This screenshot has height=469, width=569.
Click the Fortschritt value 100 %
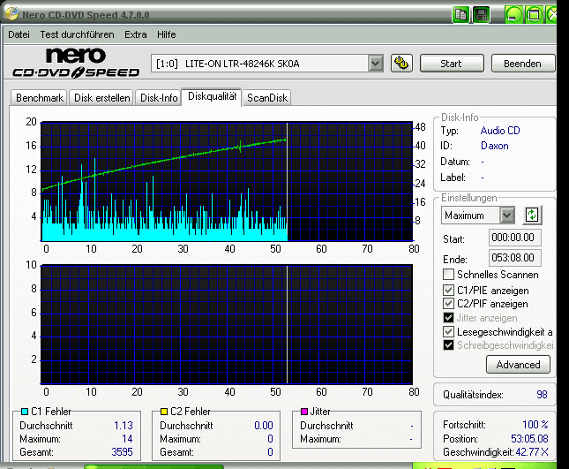click(x=535, y=425)
